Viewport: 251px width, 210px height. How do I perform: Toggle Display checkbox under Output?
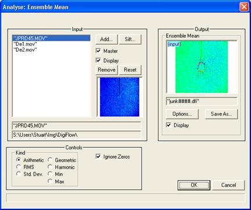[x=168, y=125]
